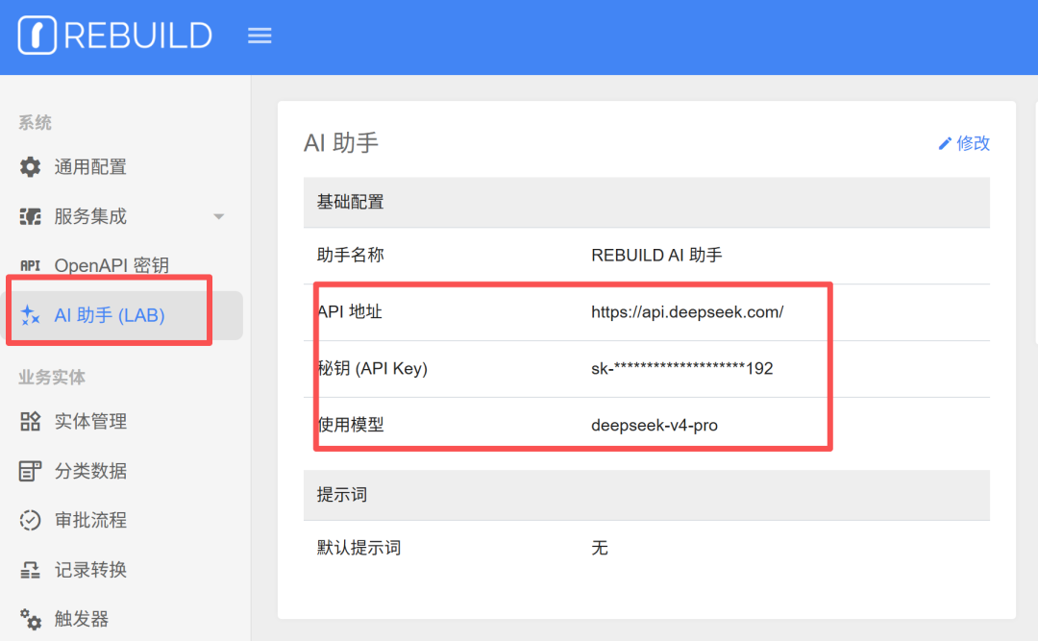Click the 系统 sidebar group heading
Viewport: 1038px width, 641px height.
[36, 122]
